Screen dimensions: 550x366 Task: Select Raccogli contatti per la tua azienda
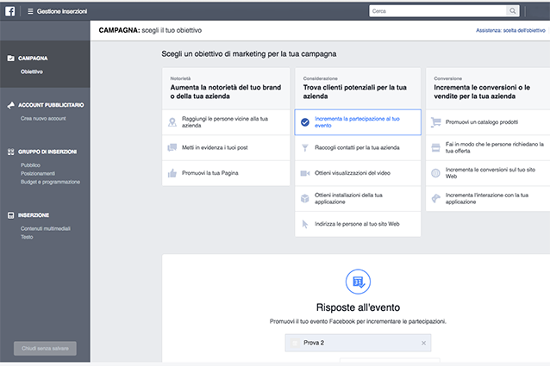[x=358, y=148]
